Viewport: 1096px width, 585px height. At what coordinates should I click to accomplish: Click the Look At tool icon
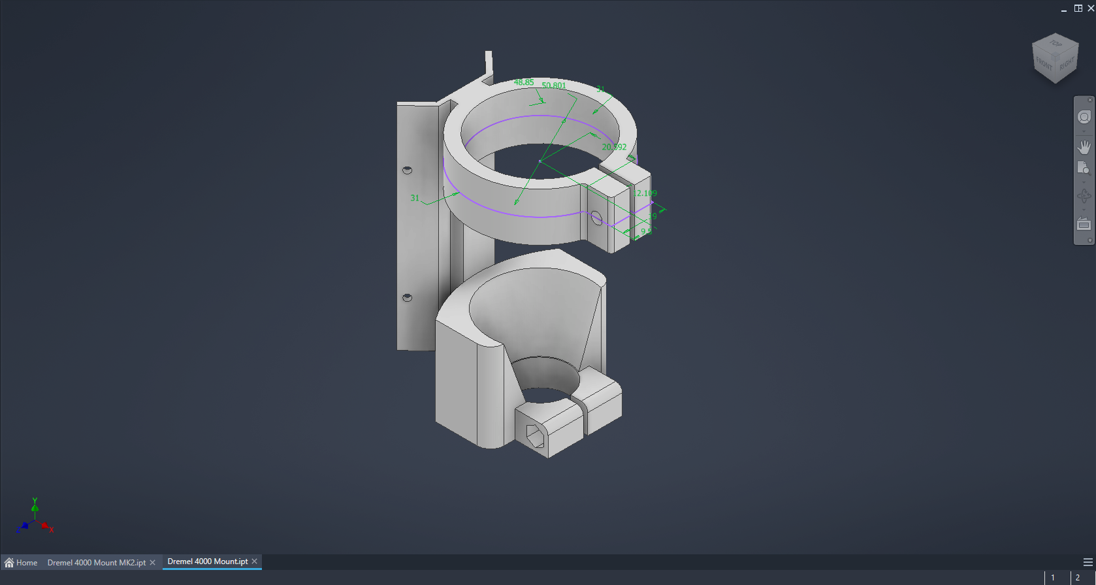(1084, 224)
